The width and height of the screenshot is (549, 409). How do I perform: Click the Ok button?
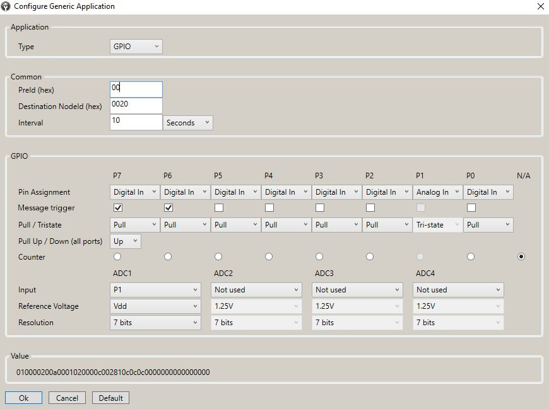(24, 398)
